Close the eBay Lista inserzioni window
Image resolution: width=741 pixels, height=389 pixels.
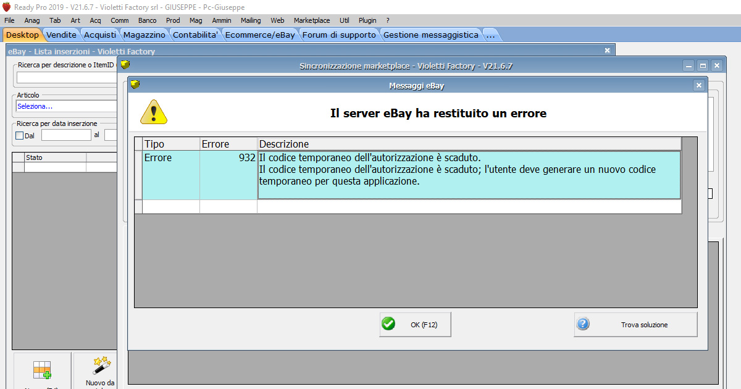click(607, 51)
